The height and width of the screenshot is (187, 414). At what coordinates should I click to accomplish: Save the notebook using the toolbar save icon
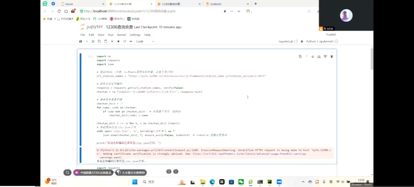(x=81, y=41)
